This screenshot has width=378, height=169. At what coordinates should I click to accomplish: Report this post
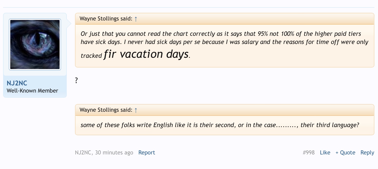click(147, 153)
